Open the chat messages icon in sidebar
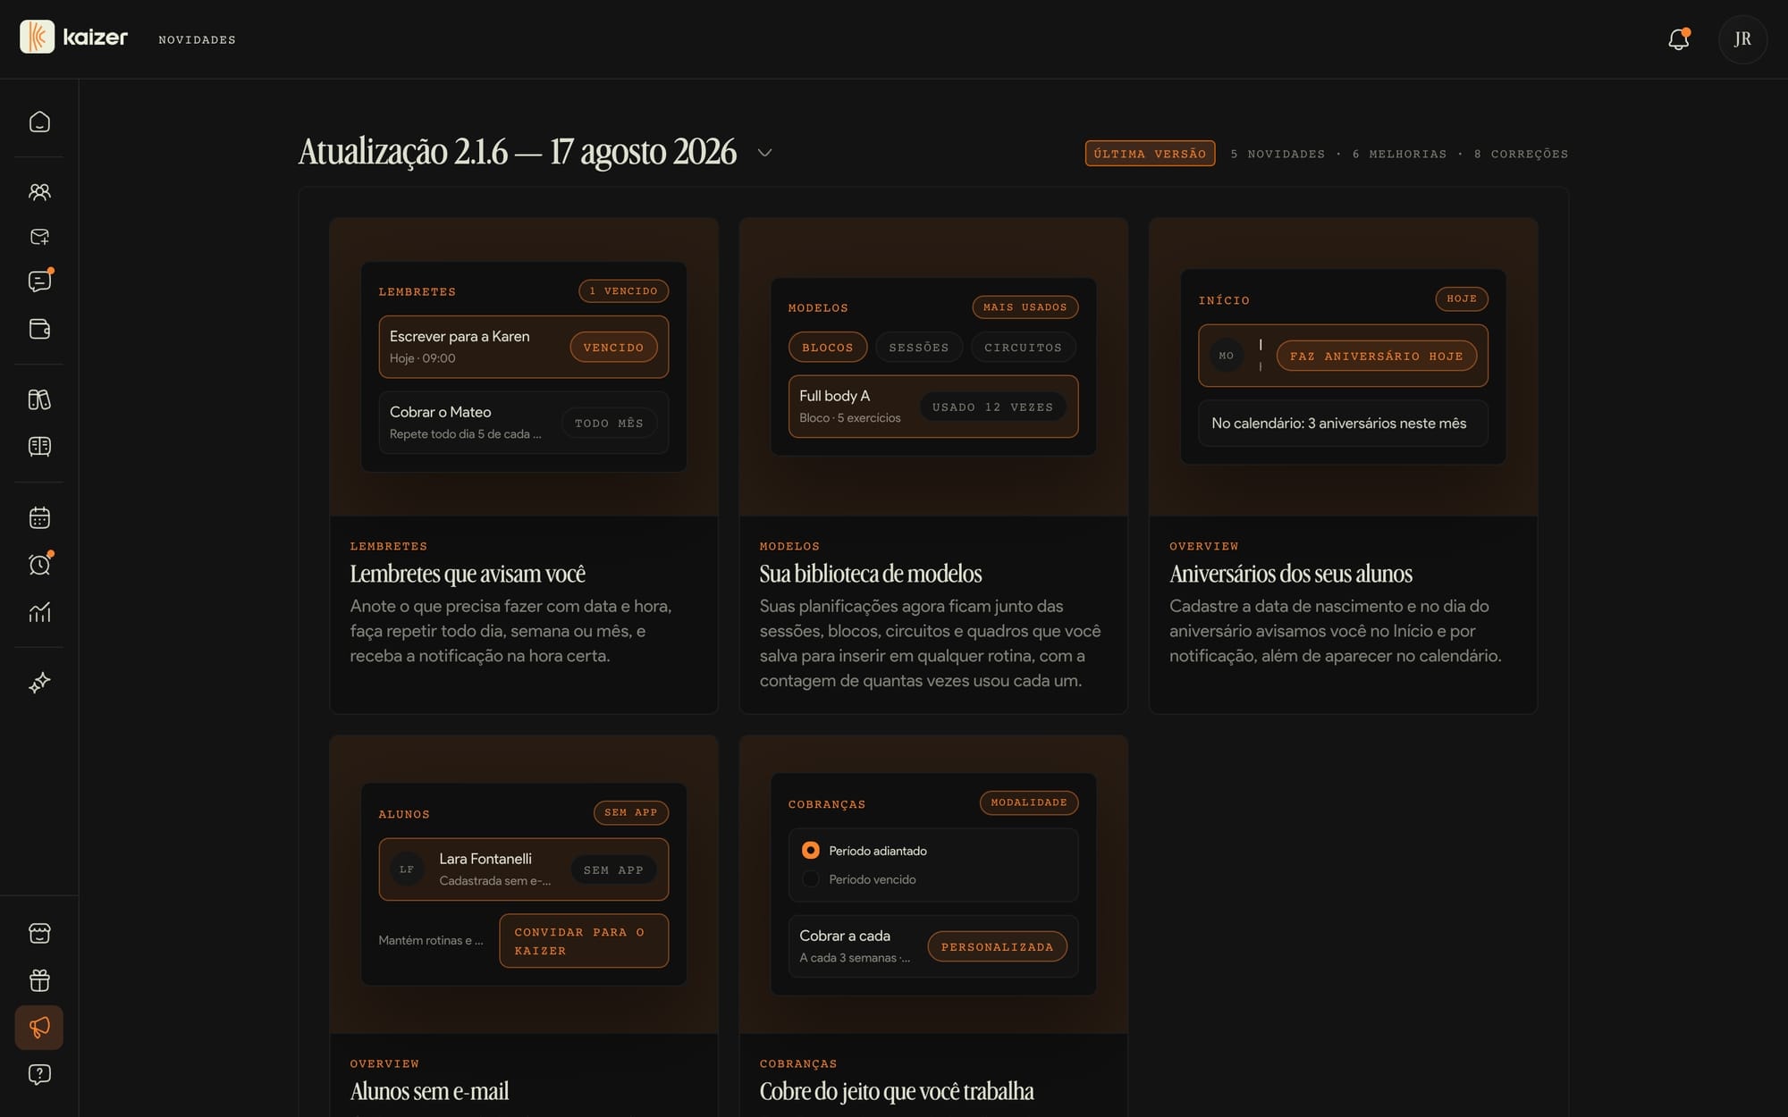The image size is (1788, 1117). [x=39, y=281]
